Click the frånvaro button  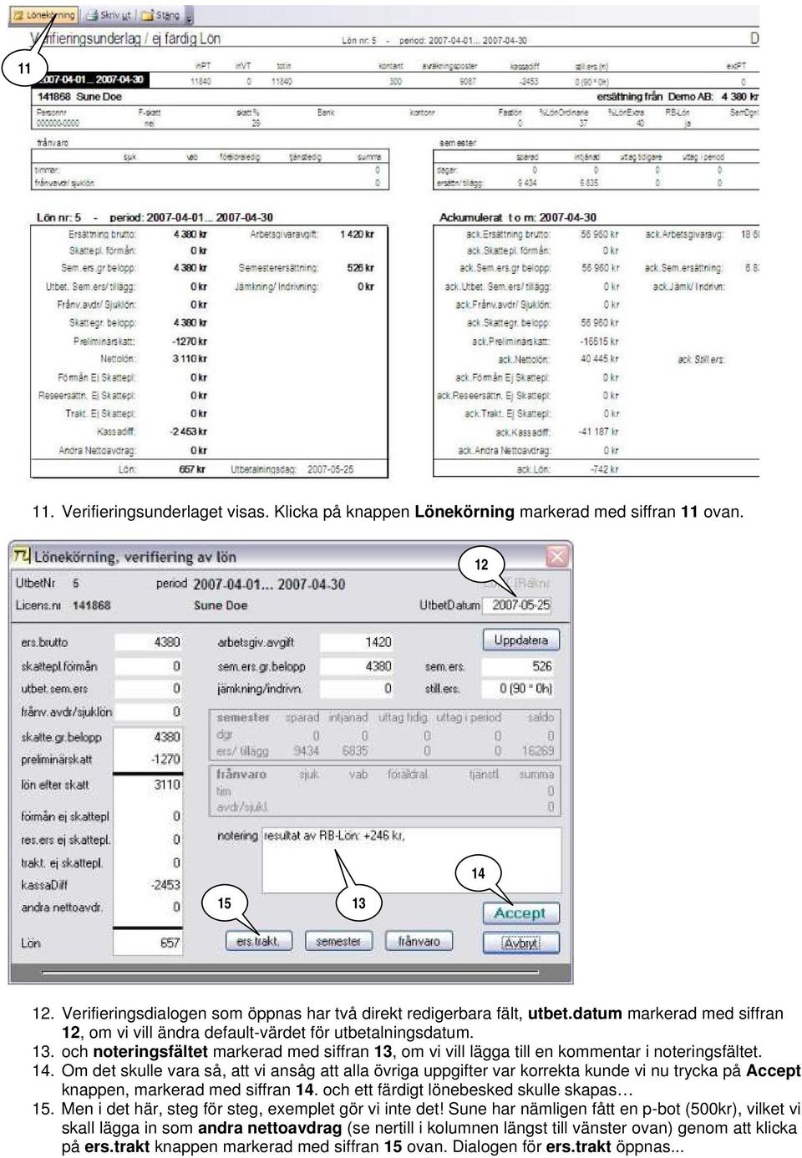(x=419, y=941)
